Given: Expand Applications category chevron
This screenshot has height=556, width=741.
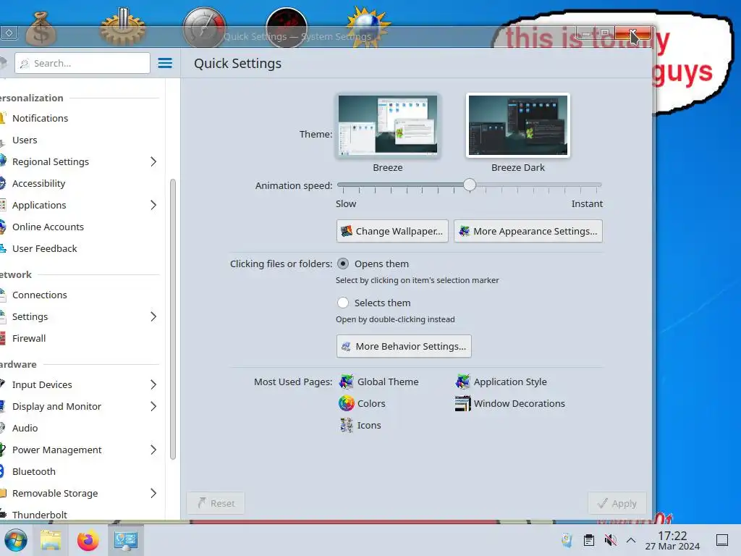Looking at the screenshot, I should (153, 205).
